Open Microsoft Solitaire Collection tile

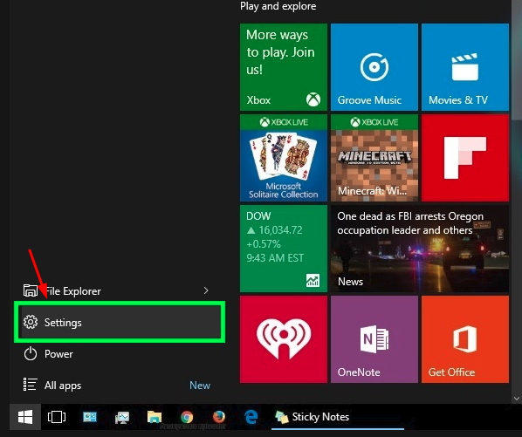click(x=284, y=158)
